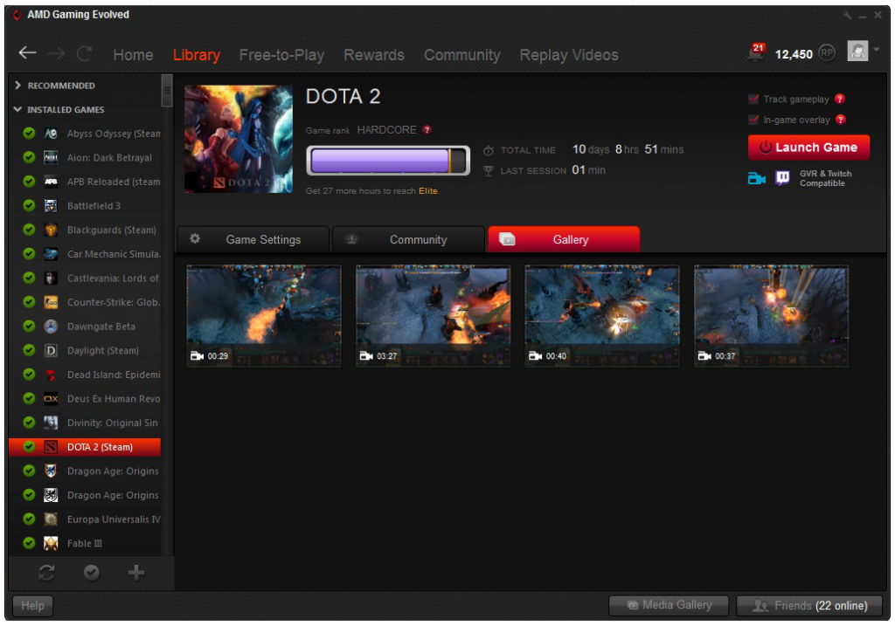Refresh the installed games list
The image size is (895, 626).
45,573
